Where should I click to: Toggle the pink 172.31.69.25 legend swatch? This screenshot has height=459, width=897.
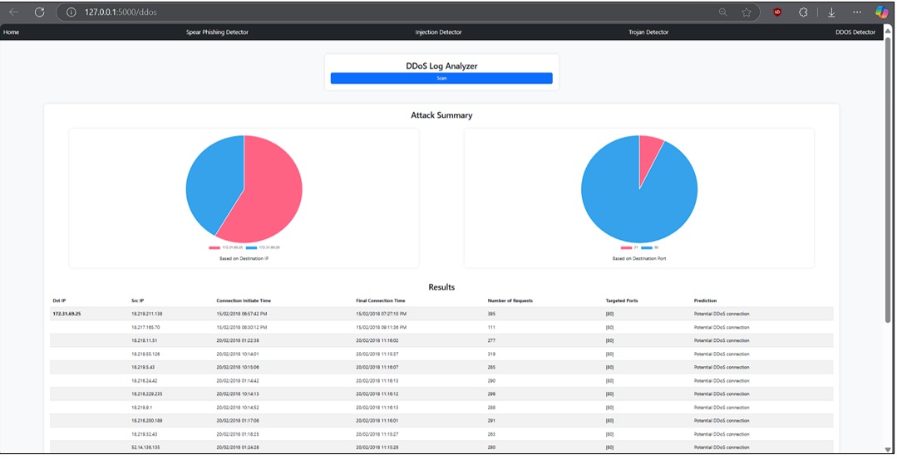pos(214,248)
